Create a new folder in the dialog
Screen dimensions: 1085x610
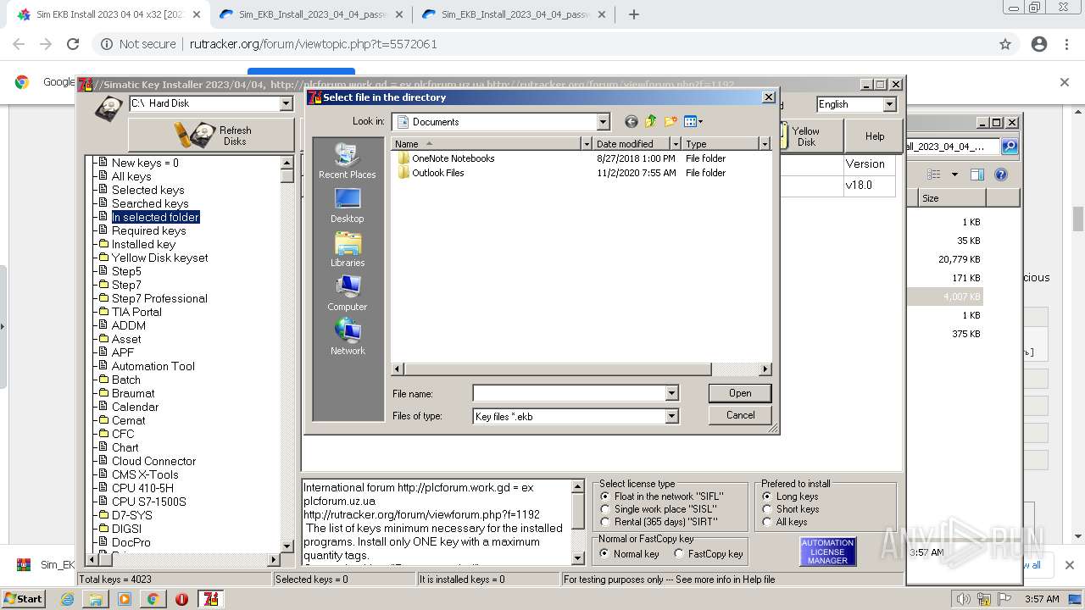[670, 122]
